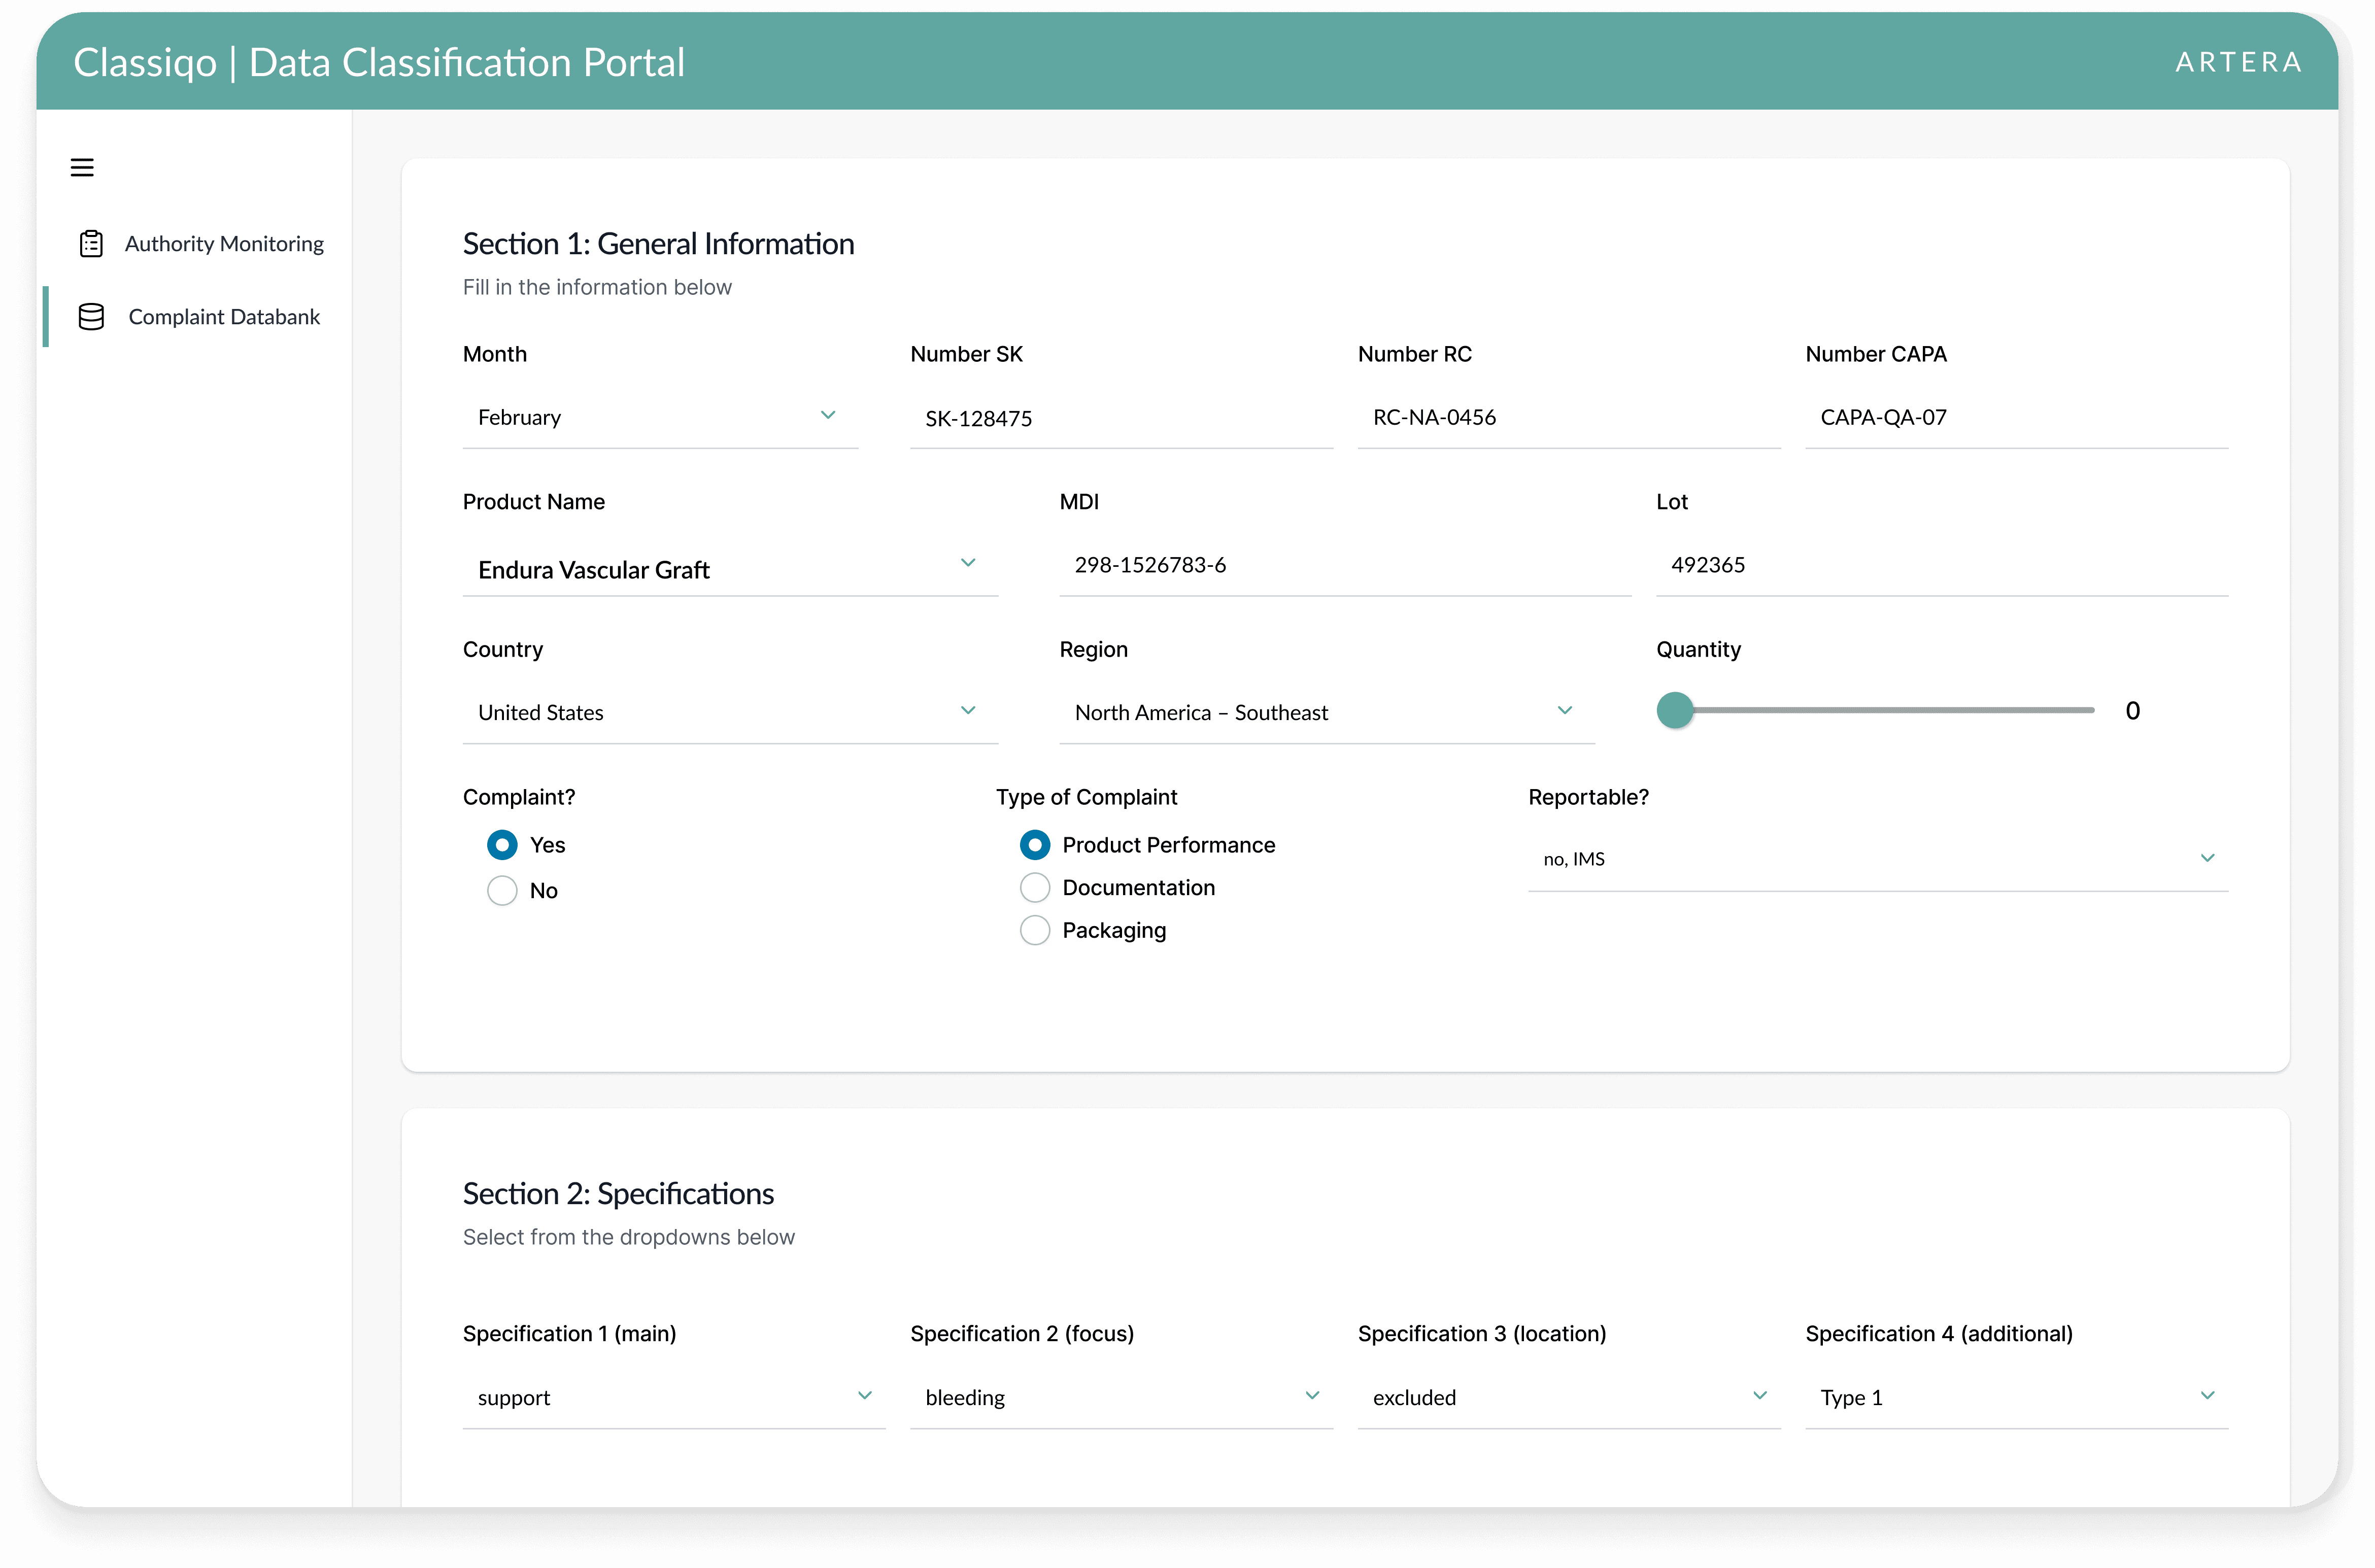The width and height of the screenshot is (2375, 1568).
Task: Click the Reportable chevron arrow
Action: coord(2207,858)
